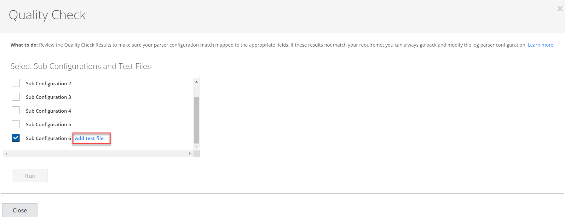
Task: Click the scroll left arrow below list
Action: click(7, 154)
